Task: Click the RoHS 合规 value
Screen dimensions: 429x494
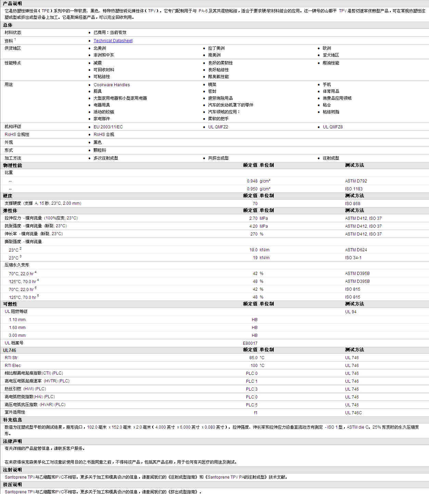Action: (x=104, y=135)
